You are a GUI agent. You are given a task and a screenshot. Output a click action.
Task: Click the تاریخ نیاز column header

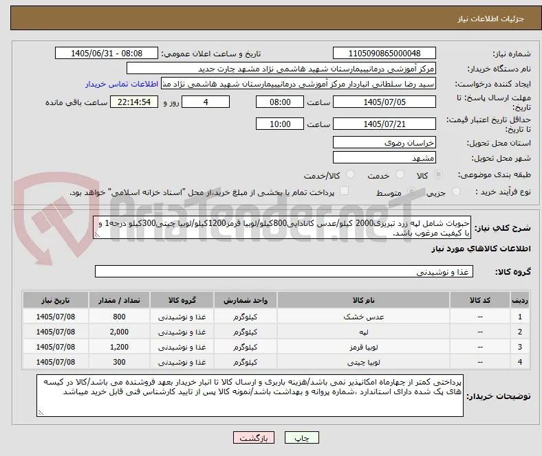point(56,300)
